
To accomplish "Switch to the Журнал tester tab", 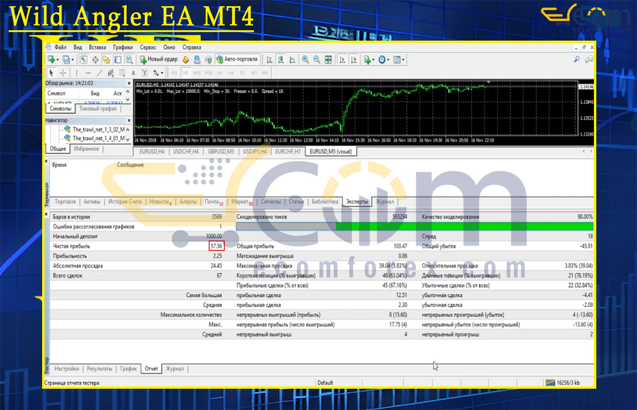I will click(174, 368).
